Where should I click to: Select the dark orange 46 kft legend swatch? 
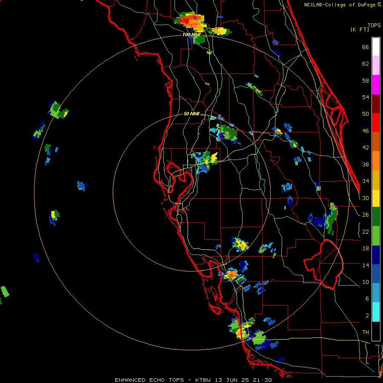tap(376, 142)
